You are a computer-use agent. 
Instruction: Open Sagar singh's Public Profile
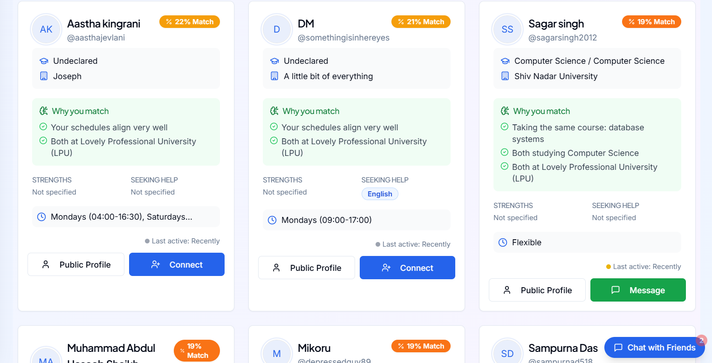point(537,290)
